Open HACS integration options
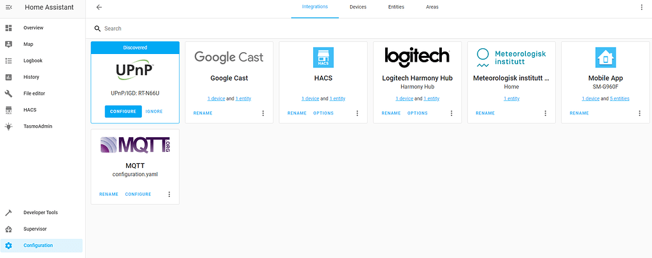Image resolution: width=652 pixels, height=258 pixels. click(323, 113)
